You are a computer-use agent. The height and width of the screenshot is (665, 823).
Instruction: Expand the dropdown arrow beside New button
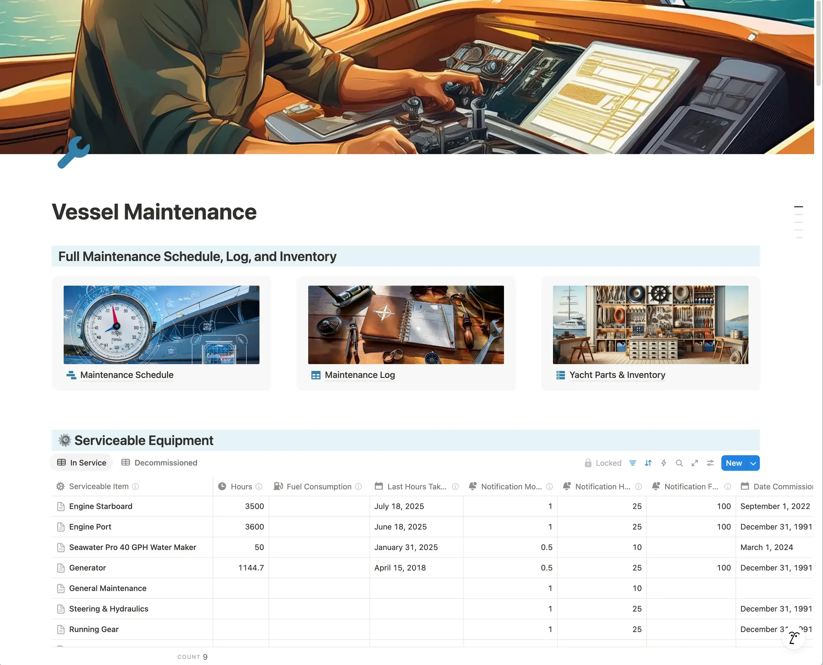point(753,463)
